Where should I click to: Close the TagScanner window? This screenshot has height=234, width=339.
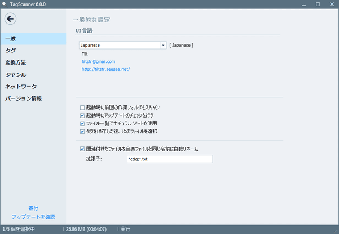[332, 4]
